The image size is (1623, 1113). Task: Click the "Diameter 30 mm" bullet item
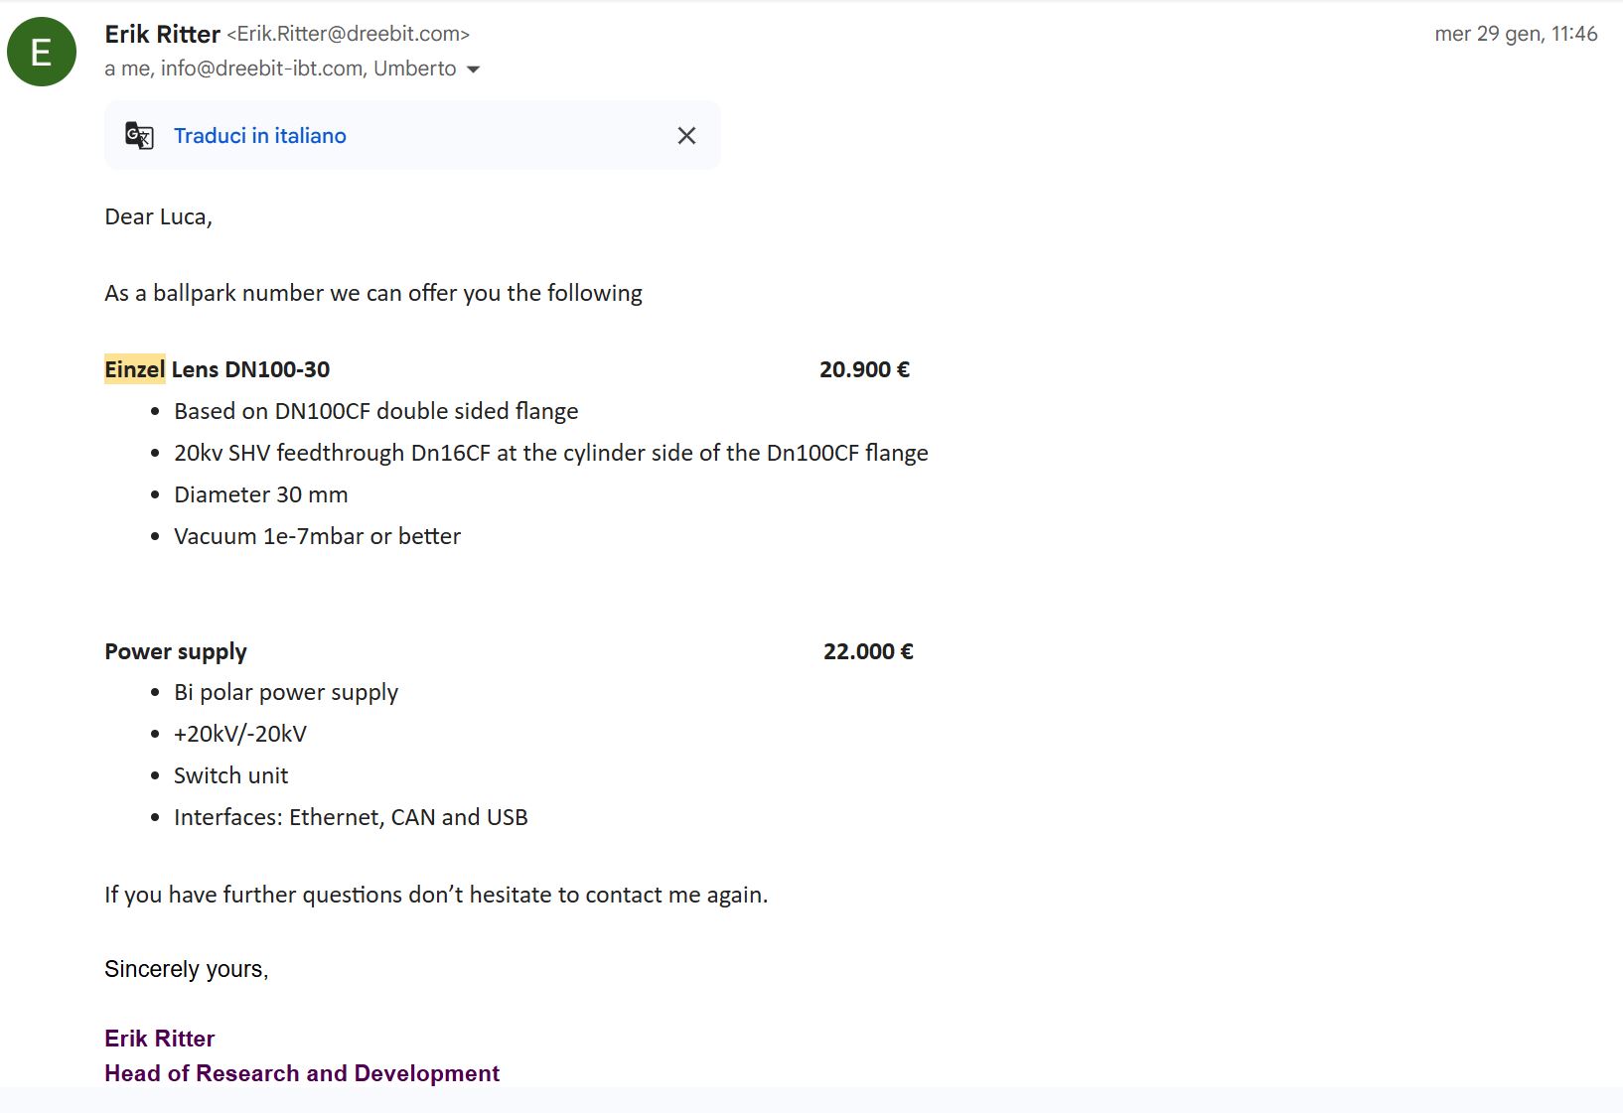tap(261, 494)
